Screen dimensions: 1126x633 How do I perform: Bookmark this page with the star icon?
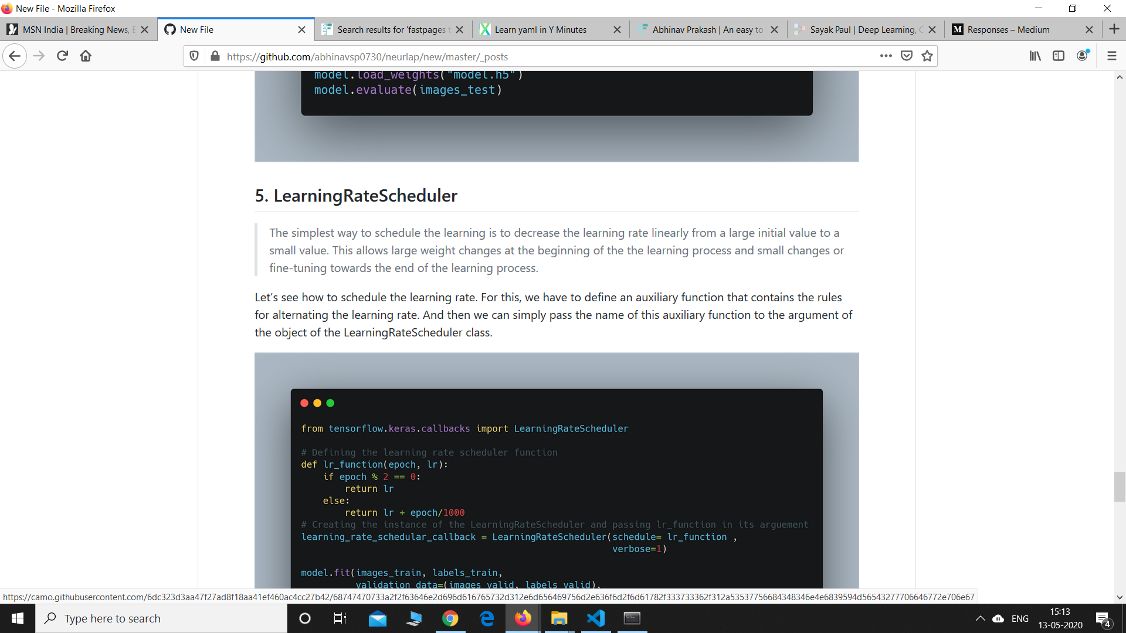point(927,56)
